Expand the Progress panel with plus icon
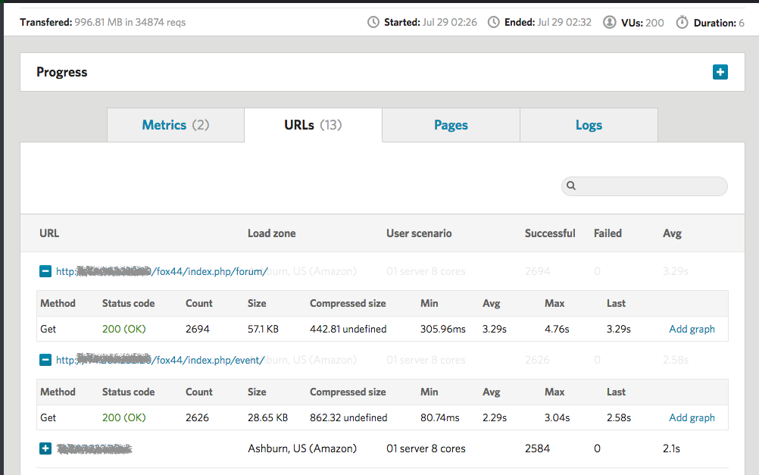This screenshot has width=759, height=475. [x=720, y=72]
